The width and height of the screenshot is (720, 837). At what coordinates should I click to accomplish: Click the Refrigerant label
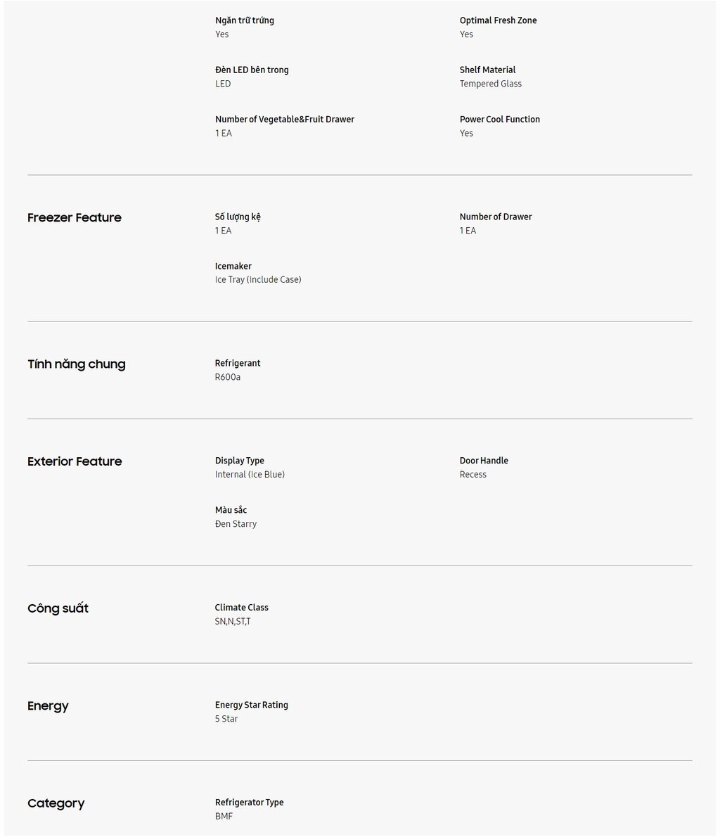coord(238,363)
